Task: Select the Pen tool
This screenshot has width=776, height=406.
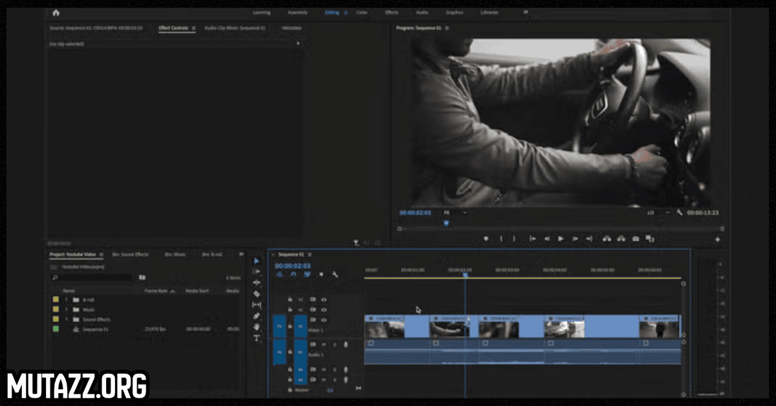Action: click(x=257, y=315)
